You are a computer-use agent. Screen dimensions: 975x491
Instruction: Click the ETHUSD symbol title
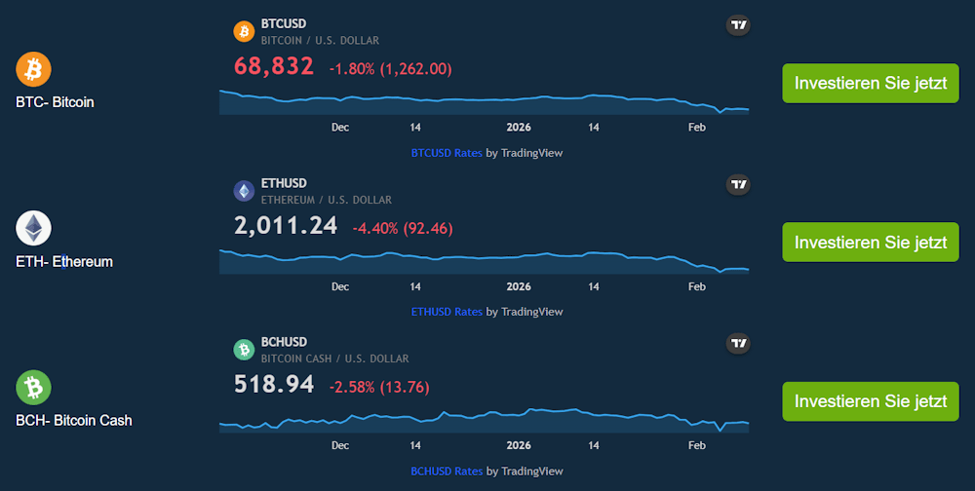coord(284,183)
